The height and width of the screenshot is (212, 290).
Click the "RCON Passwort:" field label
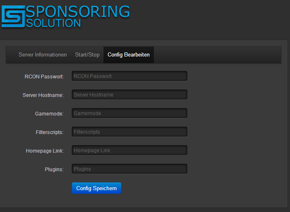[44, 77]
